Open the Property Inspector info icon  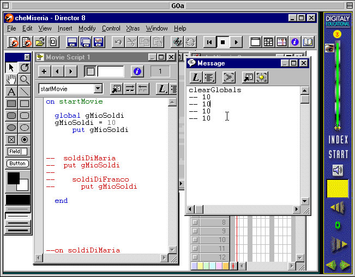[295, 42]
